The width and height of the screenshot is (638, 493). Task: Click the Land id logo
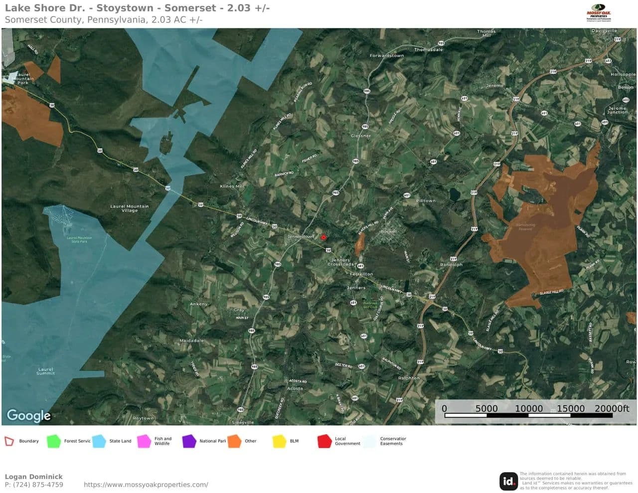(508, 481)
